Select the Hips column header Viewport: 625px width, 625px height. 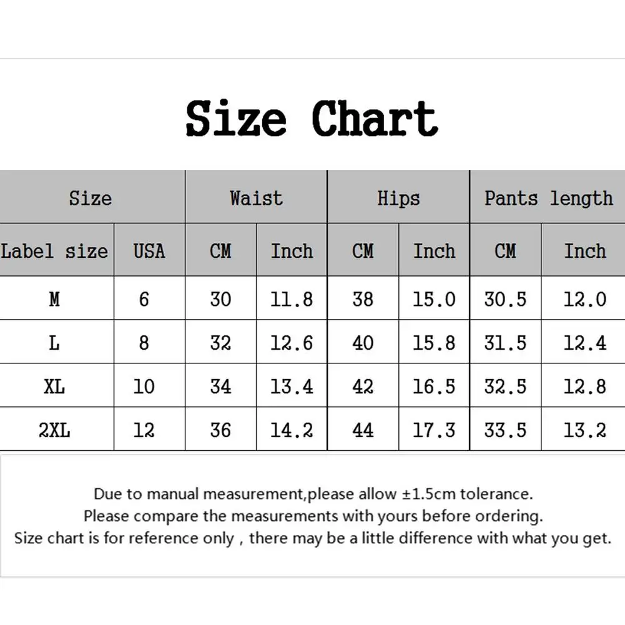[398, 198]
